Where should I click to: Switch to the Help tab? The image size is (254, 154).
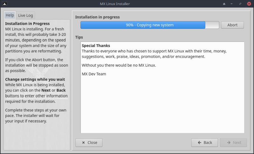[x=10, y=15]
